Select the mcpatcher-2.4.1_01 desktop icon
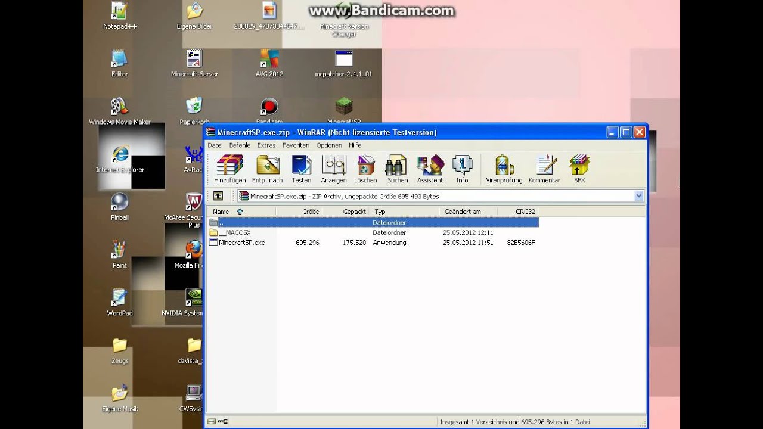763x429 pixels. click(343, 64)
